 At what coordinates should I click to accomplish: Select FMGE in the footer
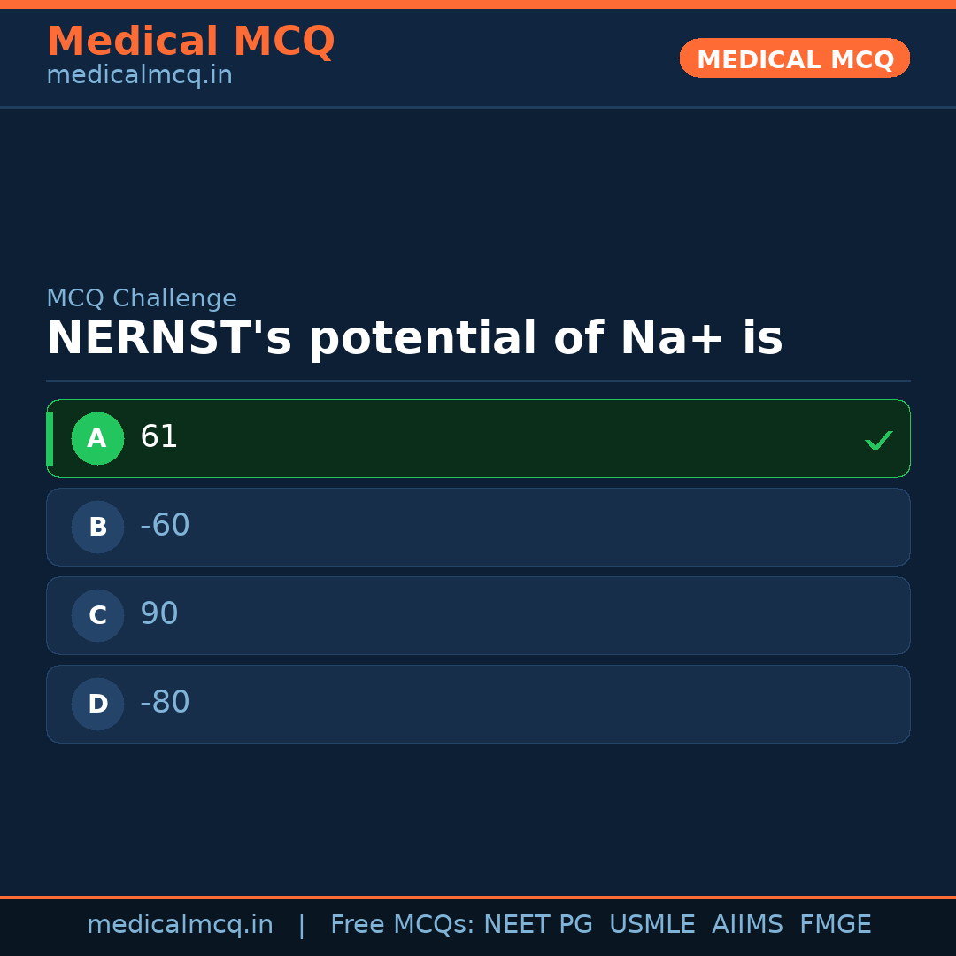click(836, 925)
